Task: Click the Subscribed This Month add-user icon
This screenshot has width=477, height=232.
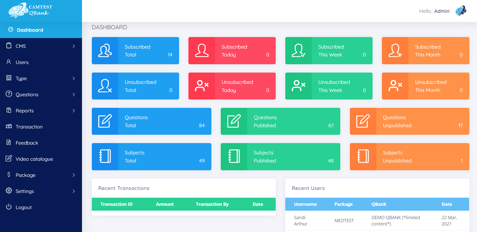Action: point(395,51)
